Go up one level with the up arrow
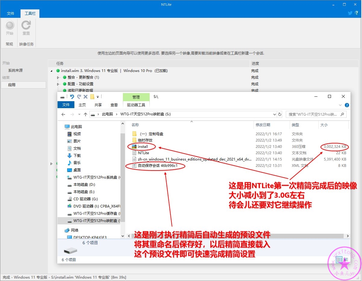Screen dimensions: 362x281 (x=86, y=114)
